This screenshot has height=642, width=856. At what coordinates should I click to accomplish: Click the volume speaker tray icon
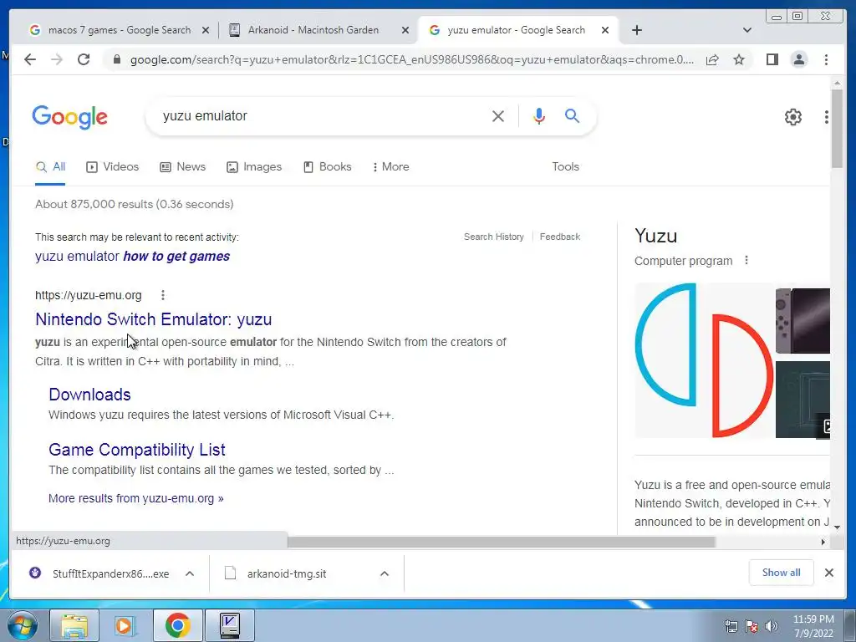[771, 626]
